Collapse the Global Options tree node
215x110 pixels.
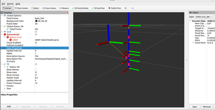(x=2, y=16)
